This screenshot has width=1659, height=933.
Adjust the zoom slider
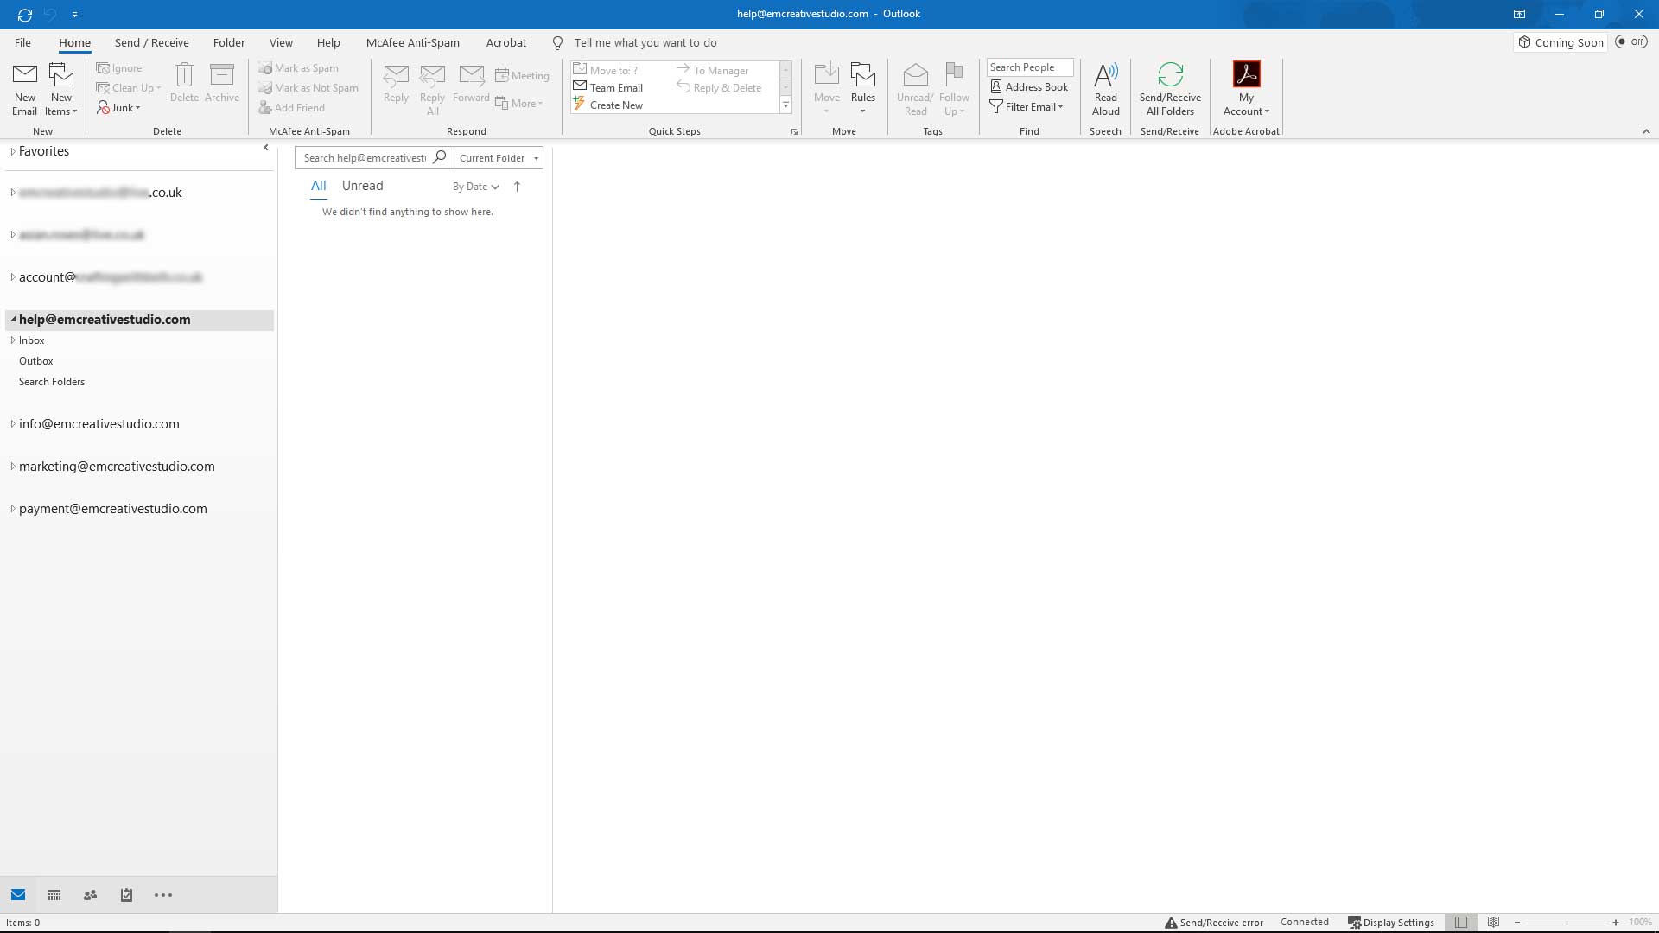1567,923
